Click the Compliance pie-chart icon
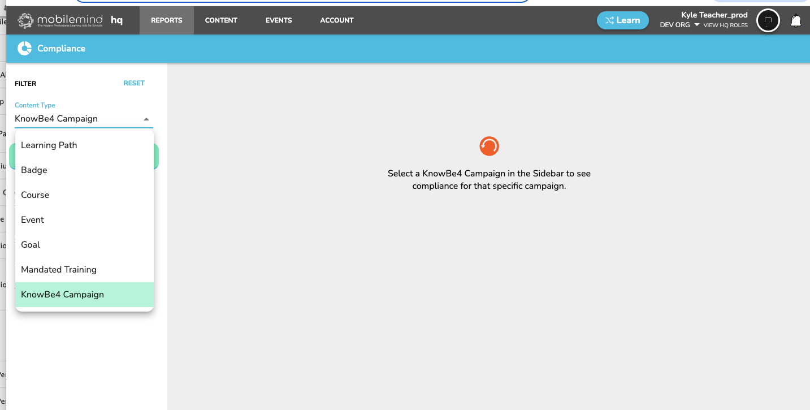 (24, 48)
